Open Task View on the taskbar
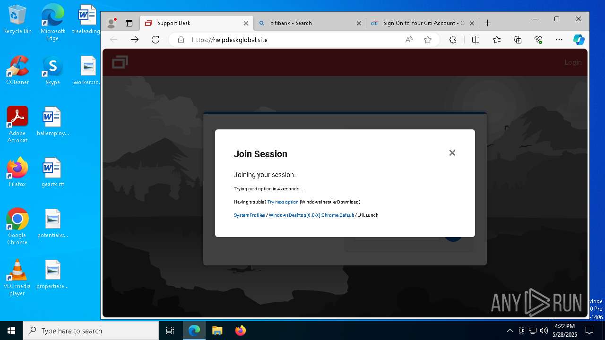605x340 pixels. pos(170,331)
